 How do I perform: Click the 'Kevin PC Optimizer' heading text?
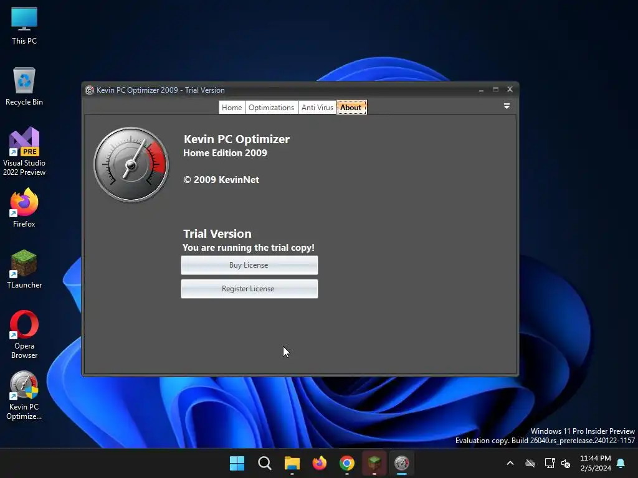point(236,139)
